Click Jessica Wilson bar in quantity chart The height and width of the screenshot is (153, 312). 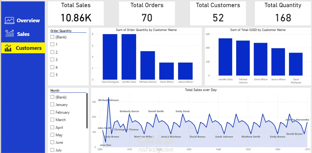point(186,71)
